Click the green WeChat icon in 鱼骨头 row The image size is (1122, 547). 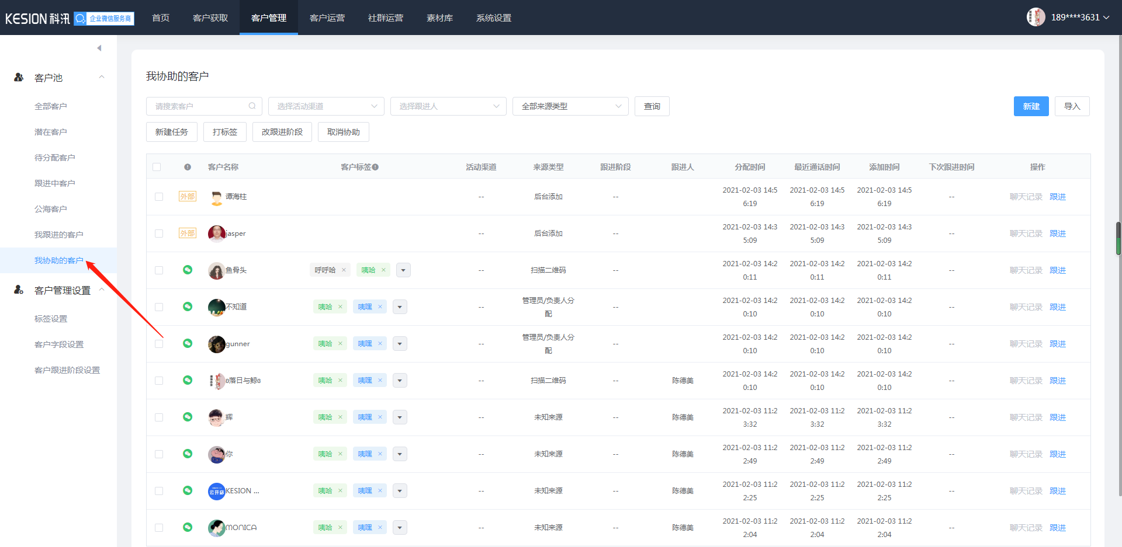point(188,270)
